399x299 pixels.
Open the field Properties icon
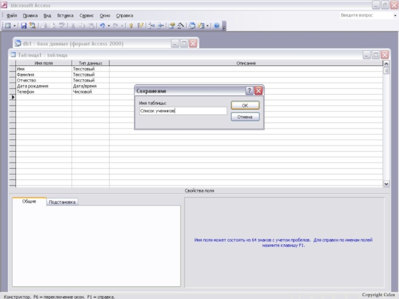pyautogui.click(x=172, y=25)
